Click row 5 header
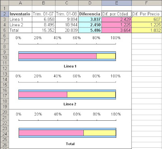The image size is (162, 149). click(4, 30)
